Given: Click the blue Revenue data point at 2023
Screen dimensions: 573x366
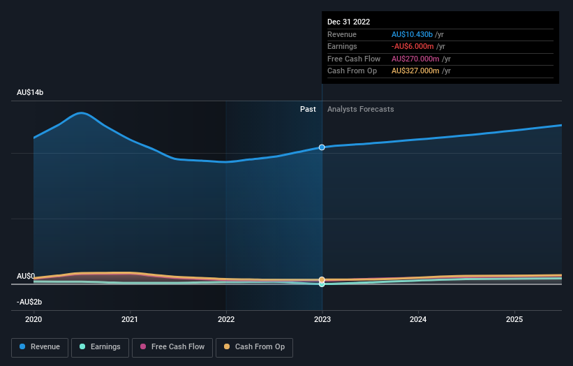Looking at the screenshot, I should point(322,147).
